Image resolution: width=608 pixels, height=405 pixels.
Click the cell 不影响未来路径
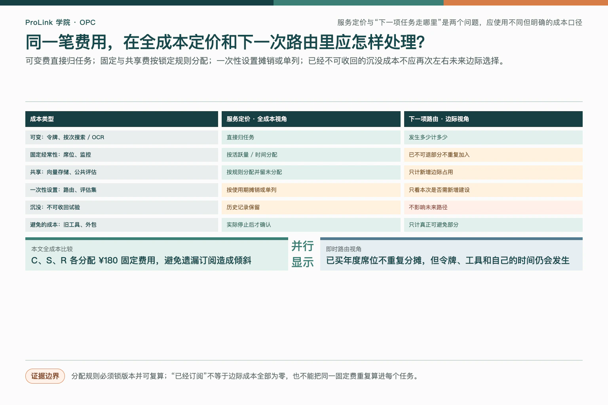tap(493, 207)
